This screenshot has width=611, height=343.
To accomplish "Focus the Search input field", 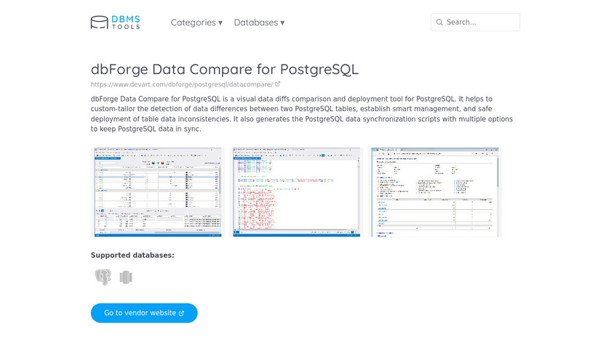I will pos(480,23).
